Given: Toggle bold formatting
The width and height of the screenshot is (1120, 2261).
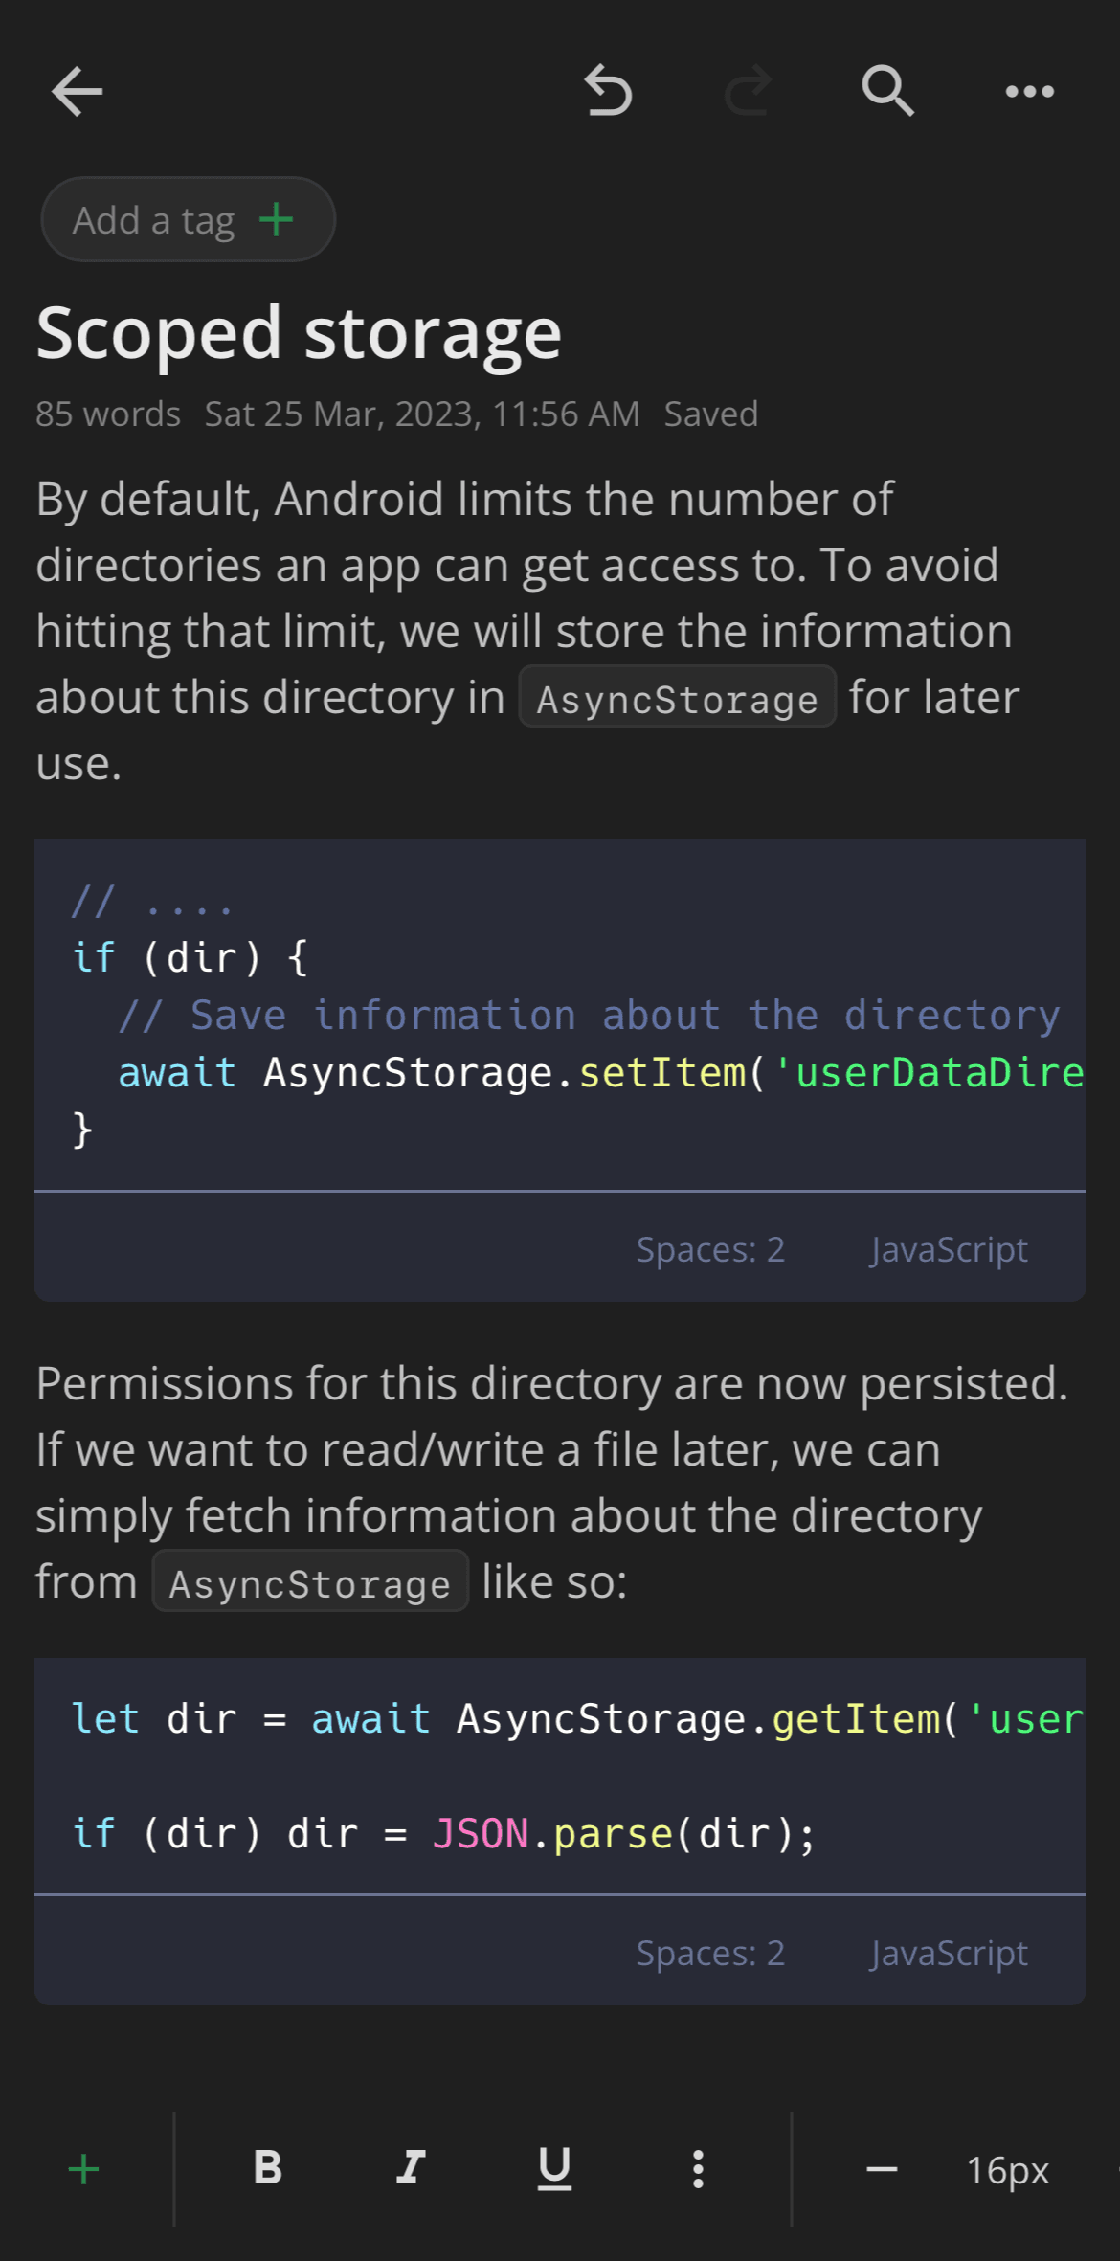Looking at the screenshot, I should coord(268,2168).
